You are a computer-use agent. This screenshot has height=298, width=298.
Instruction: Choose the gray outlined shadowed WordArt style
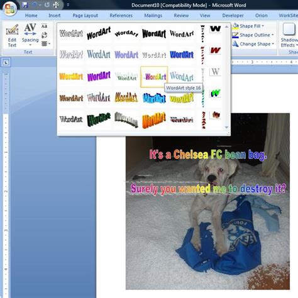click(71, 119)
